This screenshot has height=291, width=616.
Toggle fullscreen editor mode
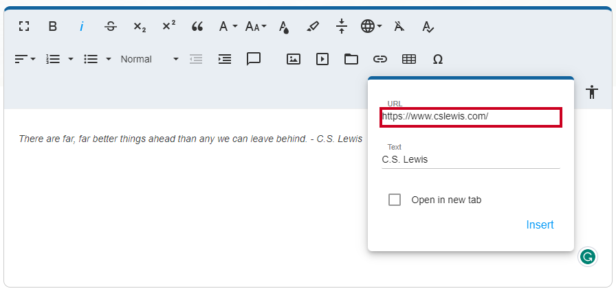(x=24, y=27)
